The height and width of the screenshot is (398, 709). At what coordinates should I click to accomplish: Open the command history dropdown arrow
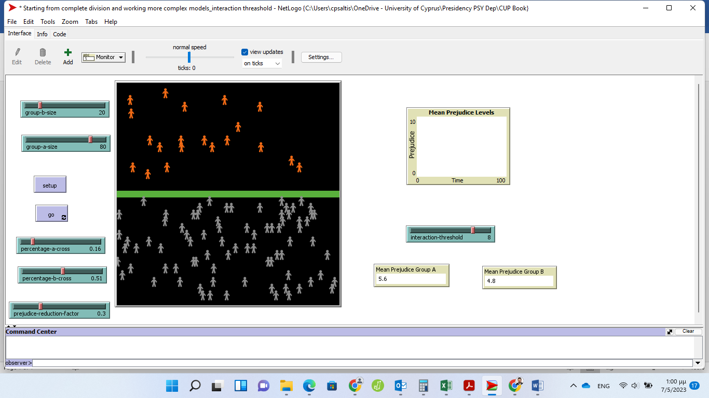click(x=698, y=363)
